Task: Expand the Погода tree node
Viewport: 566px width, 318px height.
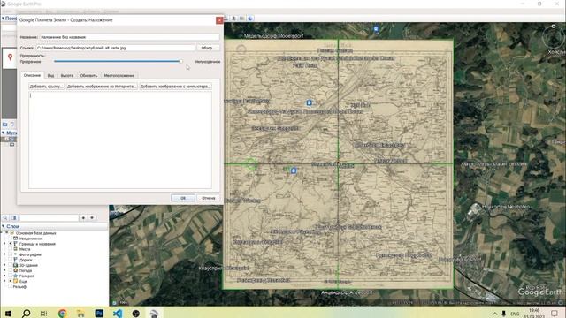Action: [x=4, y=270]
